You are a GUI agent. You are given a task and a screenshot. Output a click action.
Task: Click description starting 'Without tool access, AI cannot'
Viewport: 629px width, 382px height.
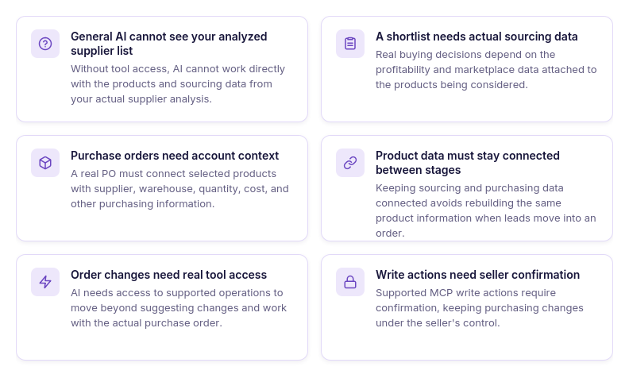pyautogui.click(x=178, y=84)
